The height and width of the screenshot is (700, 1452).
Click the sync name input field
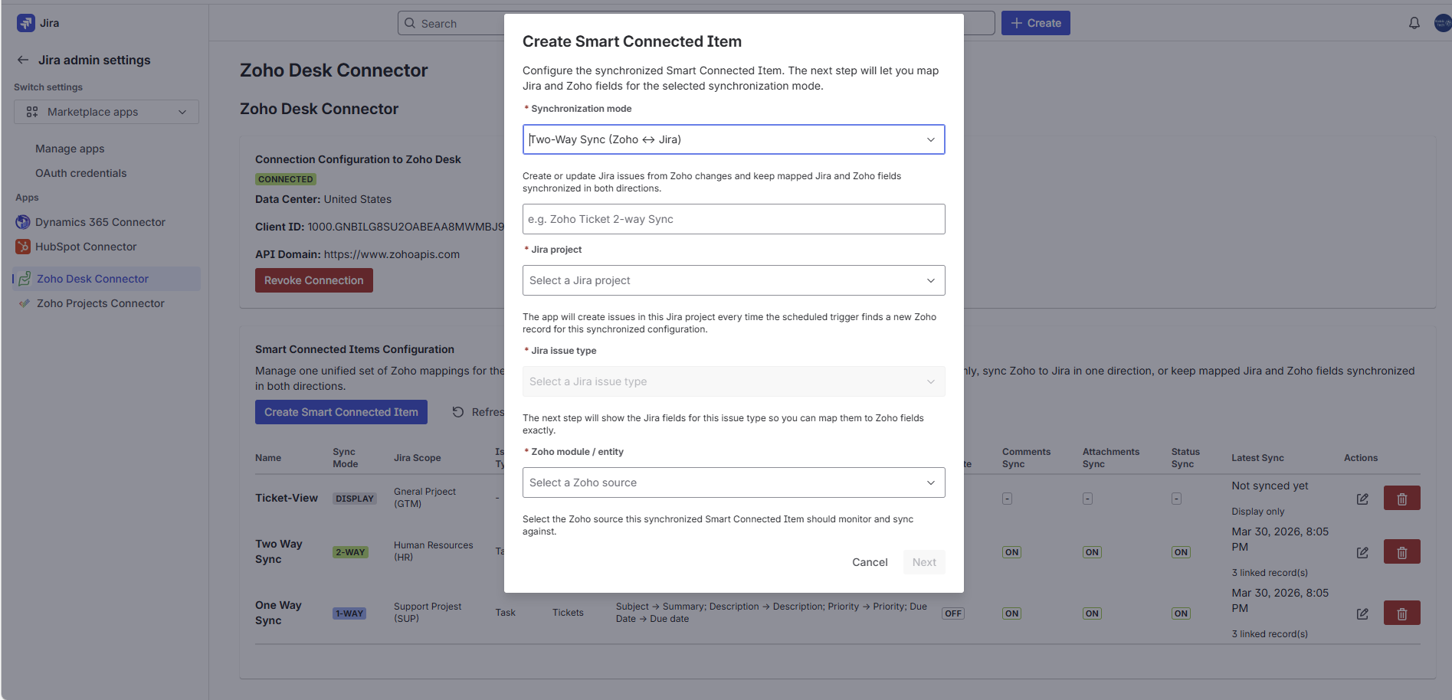point(733,219)
